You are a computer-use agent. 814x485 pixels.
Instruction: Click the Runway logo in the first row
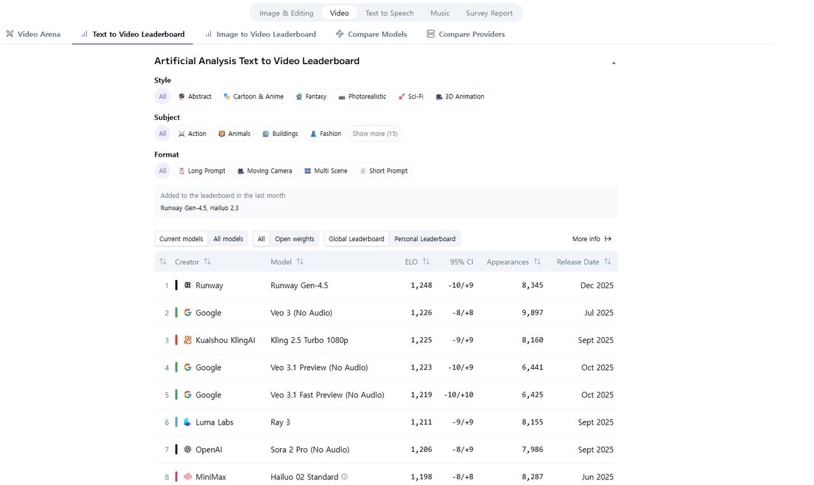188,286
